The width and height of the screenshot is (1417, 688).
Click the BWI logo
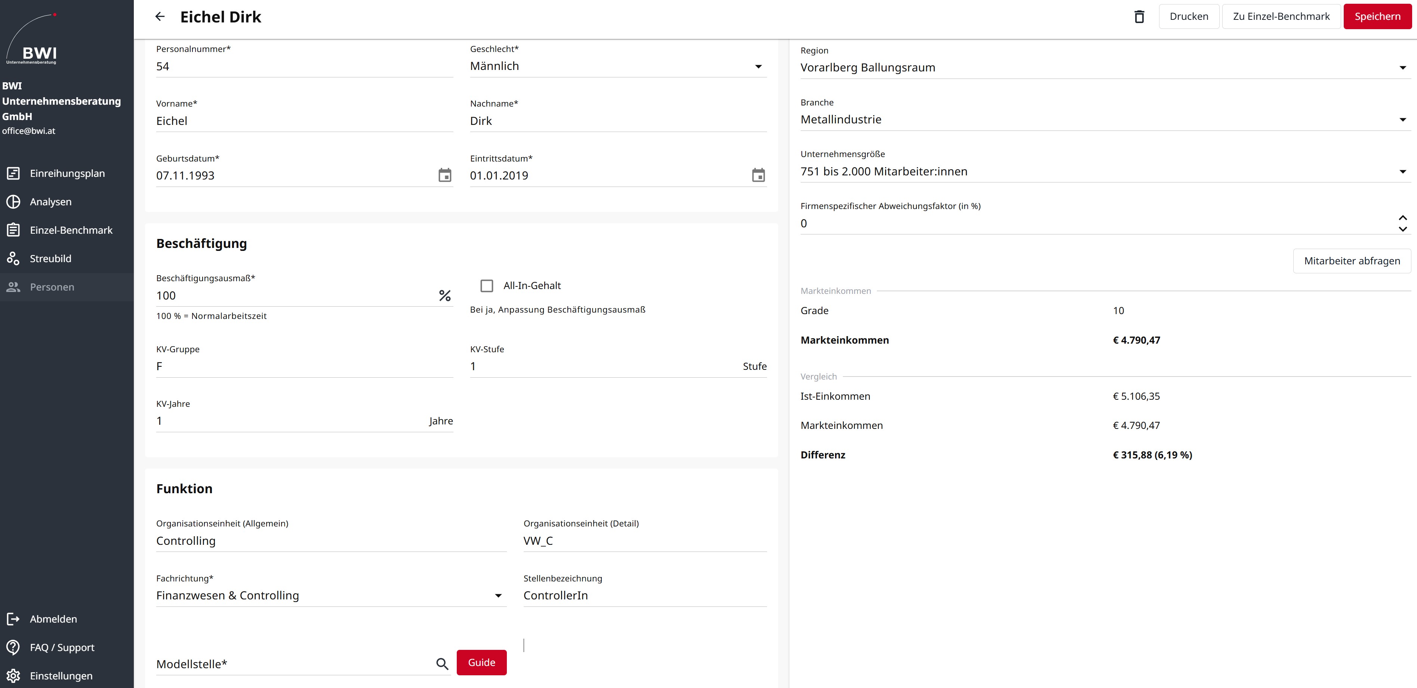click(x=32, y=39)
